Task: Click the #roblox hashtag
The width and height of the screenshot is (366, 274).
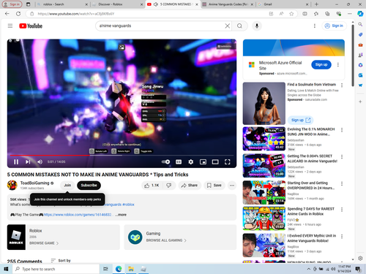Action: click(128, 205)
